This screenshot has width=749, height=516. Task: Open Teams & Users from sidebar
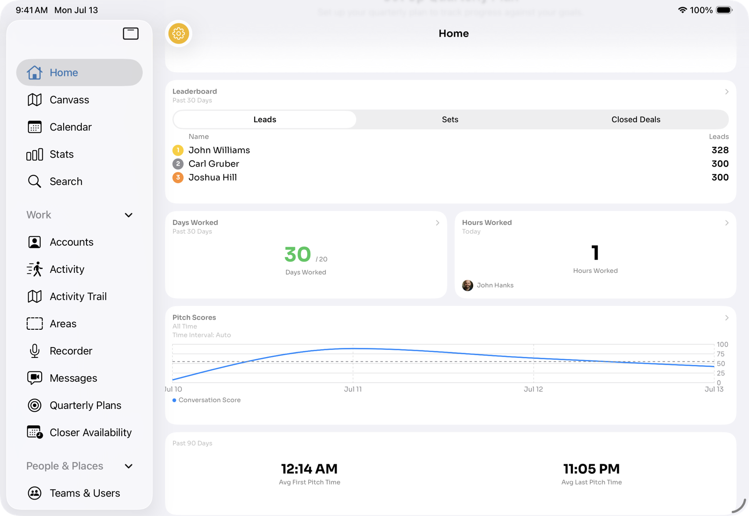point(80,493)
